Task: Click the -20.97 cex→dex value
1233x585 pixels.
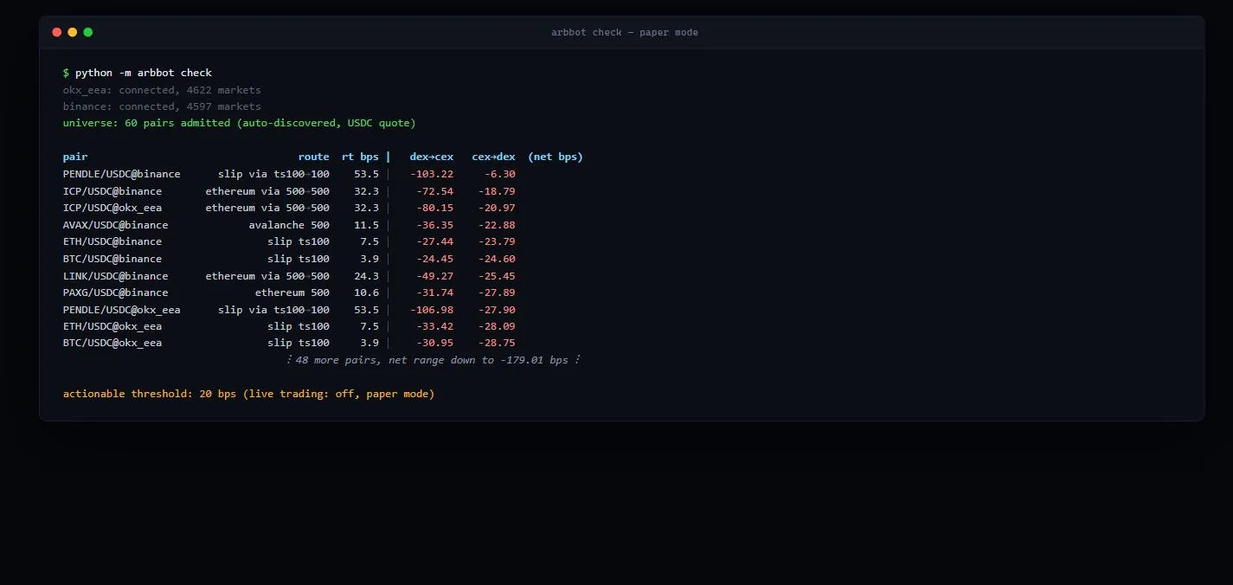Action: click(497, 208)
